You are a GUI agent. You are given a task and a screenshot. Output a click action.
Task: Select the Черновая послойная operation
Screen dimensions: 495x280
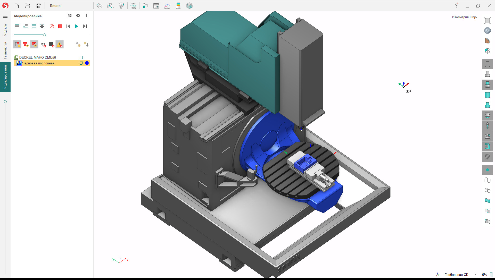(38, 63)
